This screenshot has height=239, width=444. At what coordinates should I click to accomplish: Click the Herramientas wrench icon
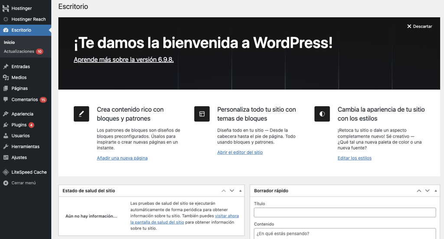click(6, 146)
